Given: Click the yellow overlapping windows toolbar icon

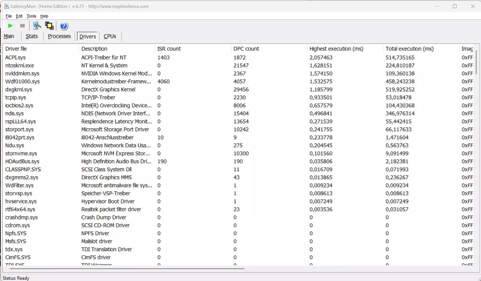Looking at the screenshot, I should [x=49, y=26].
